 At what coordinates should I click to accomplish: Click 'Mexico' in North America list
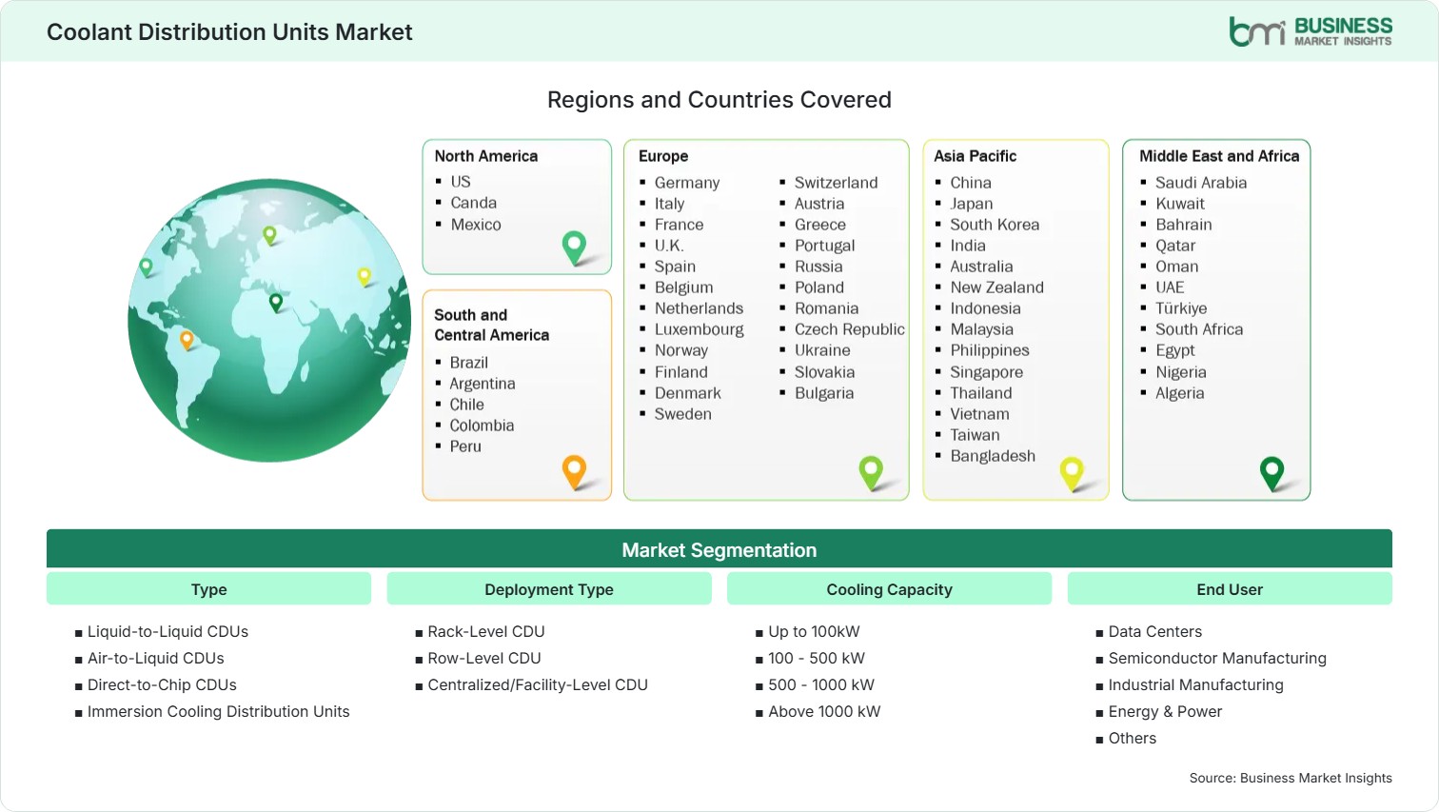pos(476,225)
